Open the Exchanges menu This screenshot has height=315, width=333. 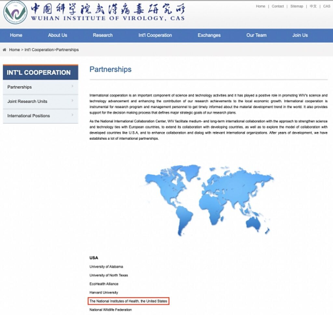[209, 35]
